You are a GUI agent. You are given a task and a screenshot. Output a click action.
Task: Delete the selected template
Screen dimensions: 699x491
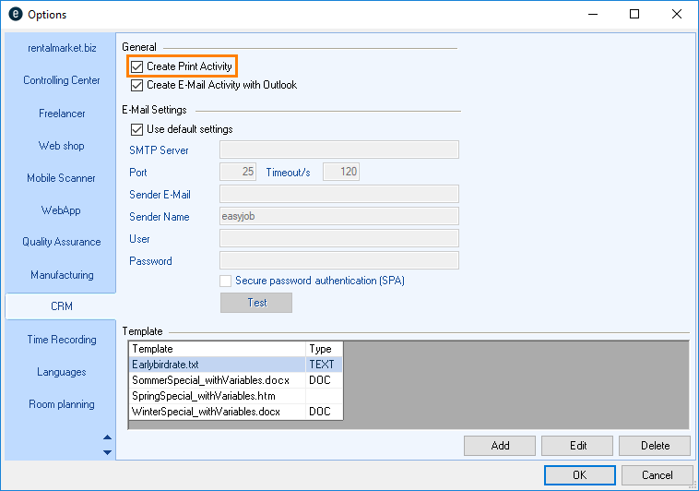click(x=655, y=446)
